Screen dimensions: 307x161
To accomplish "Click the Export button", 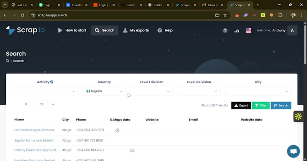I will pyautogui.click(x=241, y=105).
